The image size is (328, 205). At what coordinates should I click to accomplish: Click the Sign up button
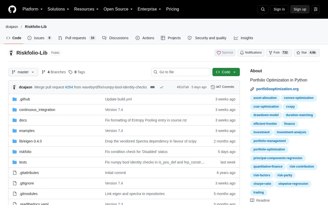(x=300, y=9)
